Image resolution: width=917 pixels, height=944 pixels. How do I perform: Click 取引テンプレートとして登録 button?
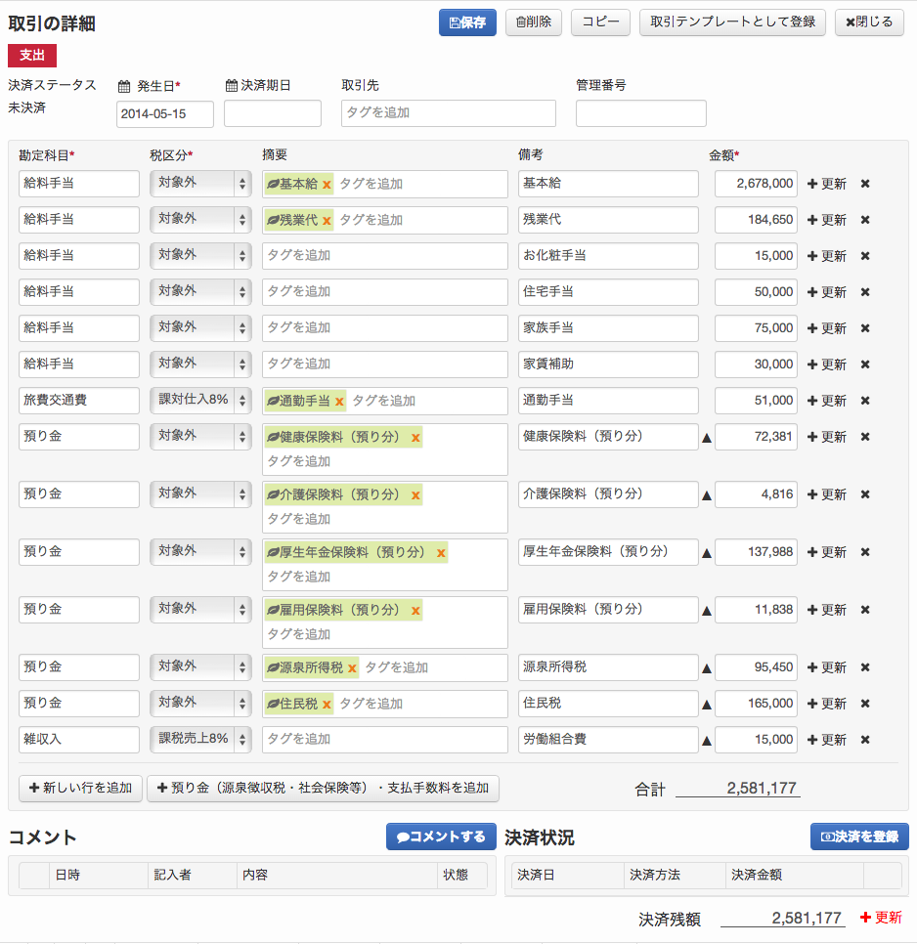click(732, 22)
